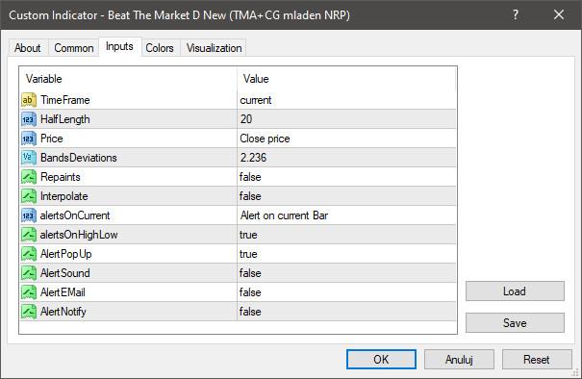This screenshot has width=582, height=379.
Task: Select the Price variable name
Action: click(x=52, y=139)
